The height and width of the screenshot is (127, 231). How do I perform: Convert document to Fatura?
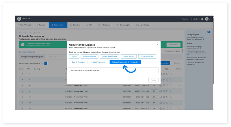point(74,56)
